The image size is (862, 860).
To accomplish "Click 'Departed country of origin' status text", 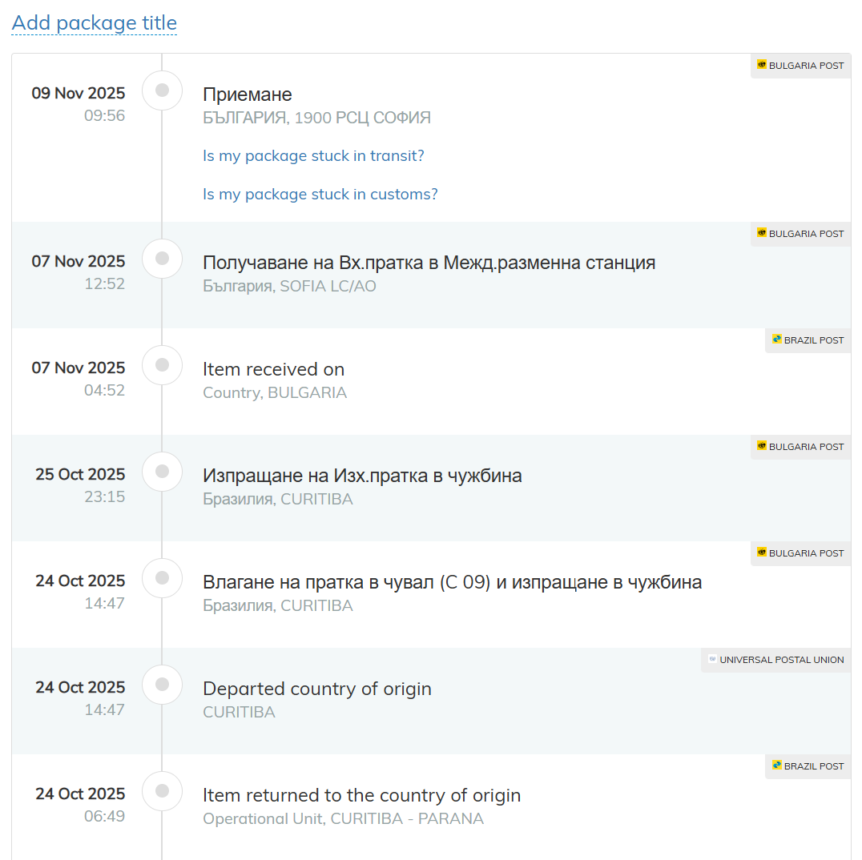I will coord(316,689).
